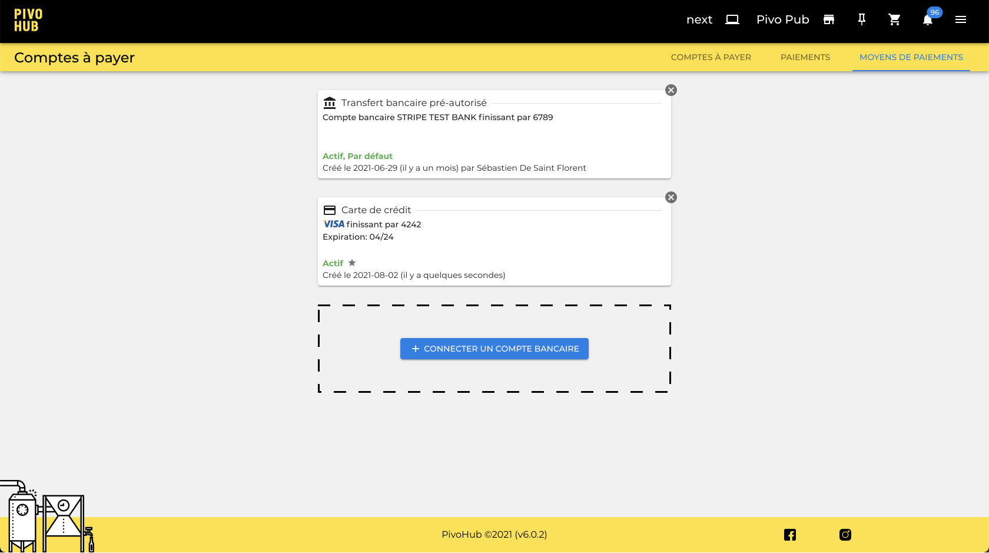Click the VISA logo
The image size is (989, 553).
[x=334, y=224]
